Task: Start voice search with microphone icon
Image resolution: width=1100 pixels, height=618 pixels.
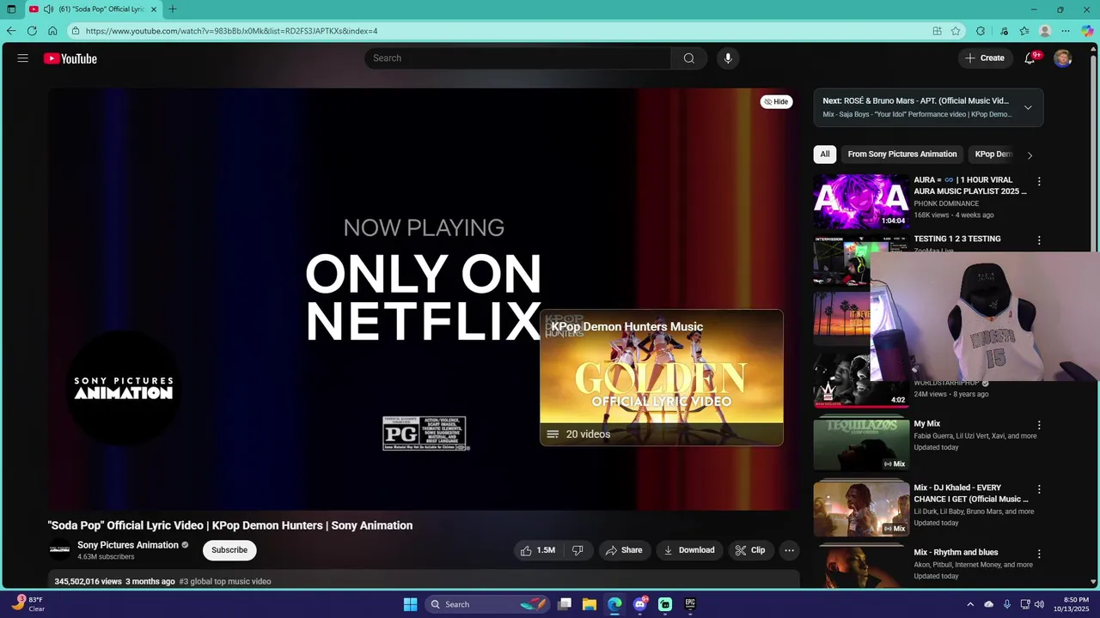Action: click(x=728, y=58)
